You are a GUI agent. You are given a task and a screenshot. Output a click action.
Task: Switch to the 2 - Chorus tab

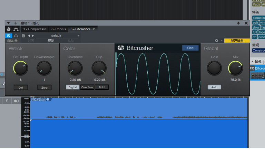pyautogui.click(x=58, y=29)
